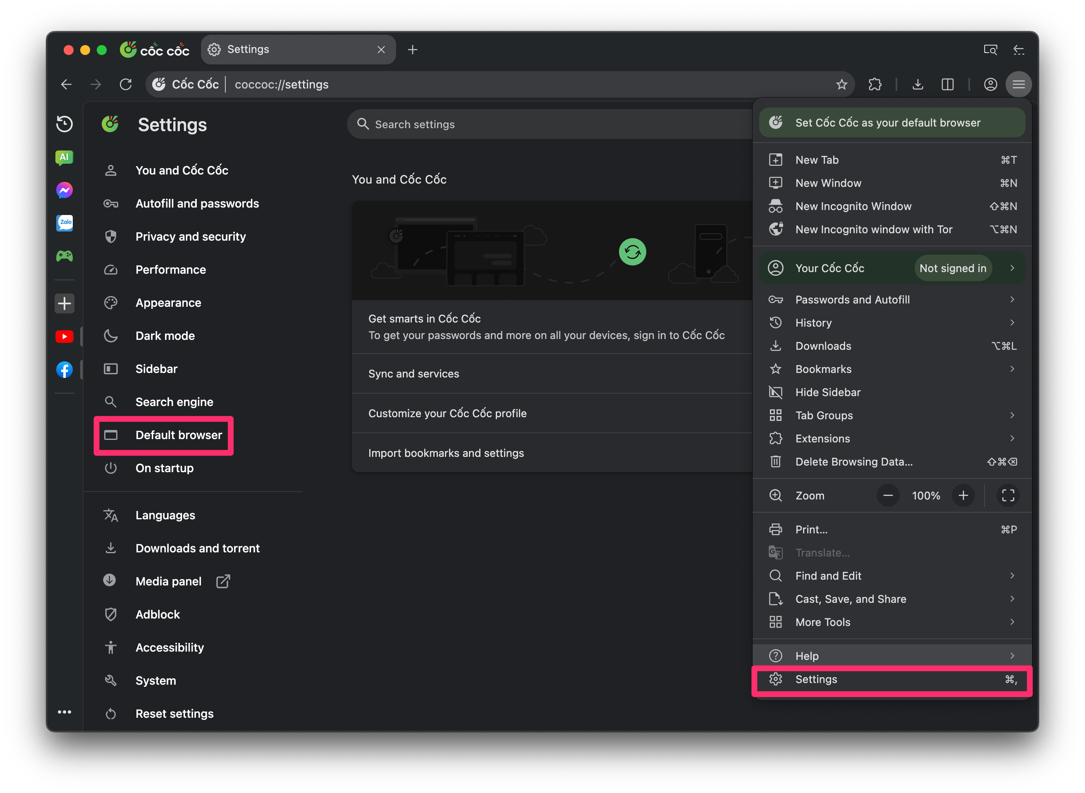Open YouTube from the sidebar
Screen dimensions: 1085x793
click(x=65, y=337)
